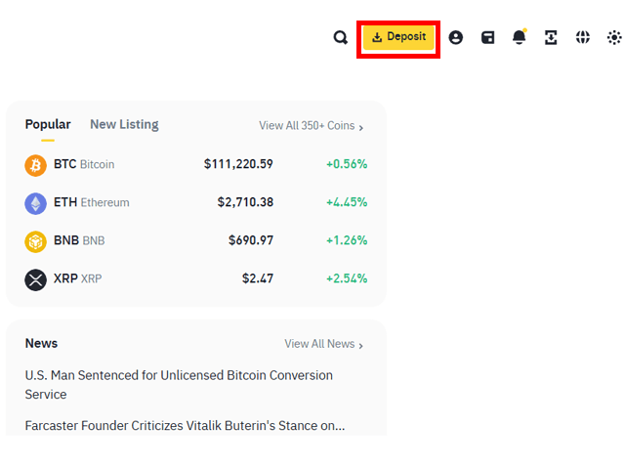Click the chevron beside View All News
This screenshot has width=625, height=469.
(360, 345)
